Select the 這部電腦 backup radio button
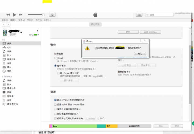Viewport: 194px width, 134px height. pyautogui.click(x=55, y=66)
